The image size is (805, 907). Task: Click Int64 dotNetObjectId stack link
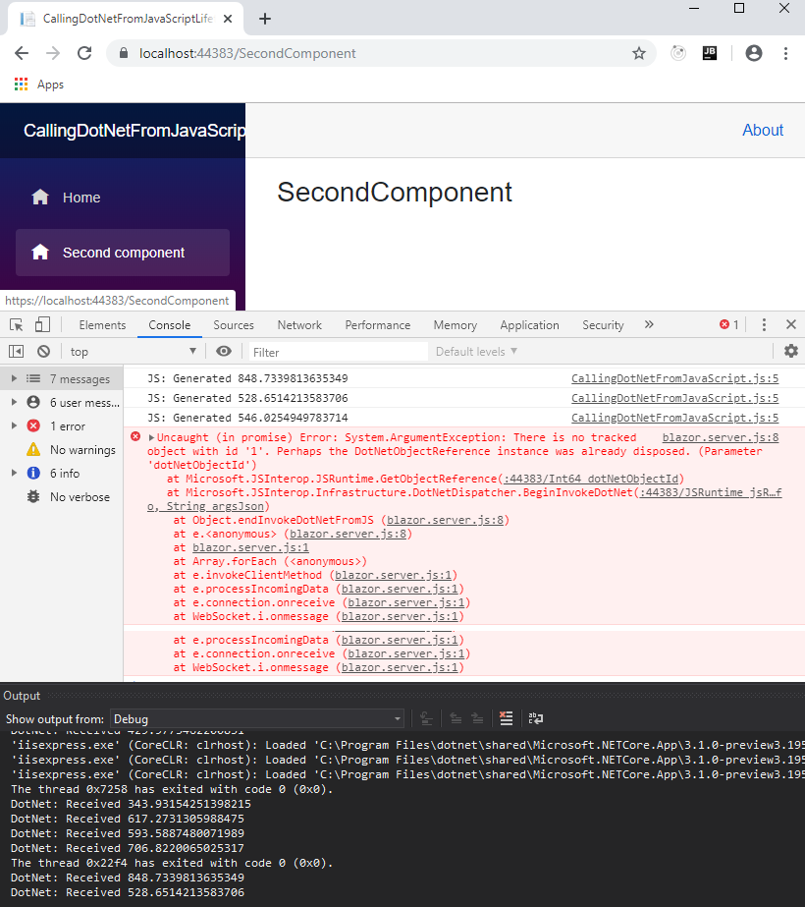591,479
